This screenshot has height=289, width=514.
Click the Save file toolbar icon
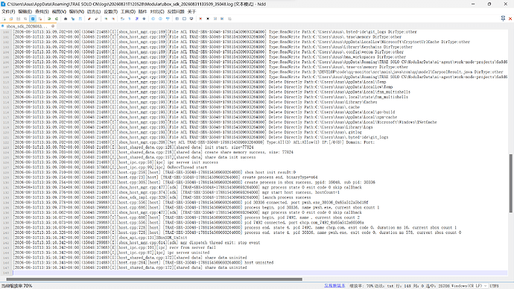tap(19, 19)
